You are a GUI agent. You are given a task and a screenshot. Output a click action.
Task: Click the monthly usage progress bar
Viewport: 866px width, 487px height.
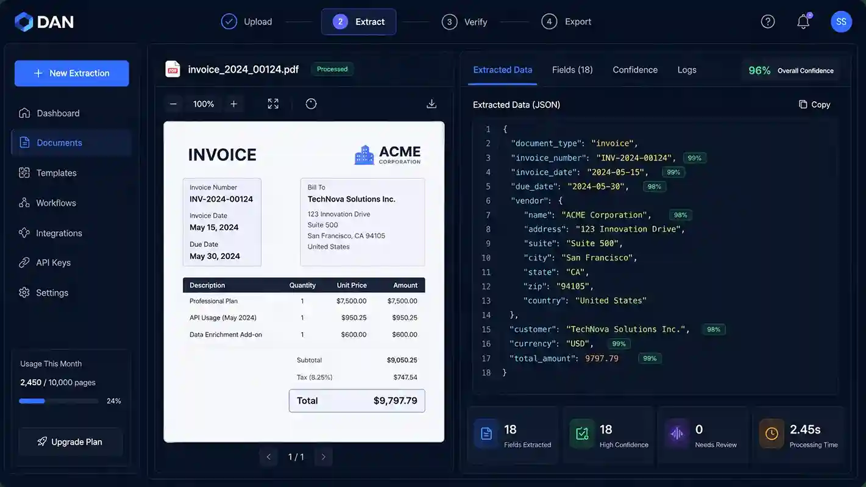click(59, 401)
